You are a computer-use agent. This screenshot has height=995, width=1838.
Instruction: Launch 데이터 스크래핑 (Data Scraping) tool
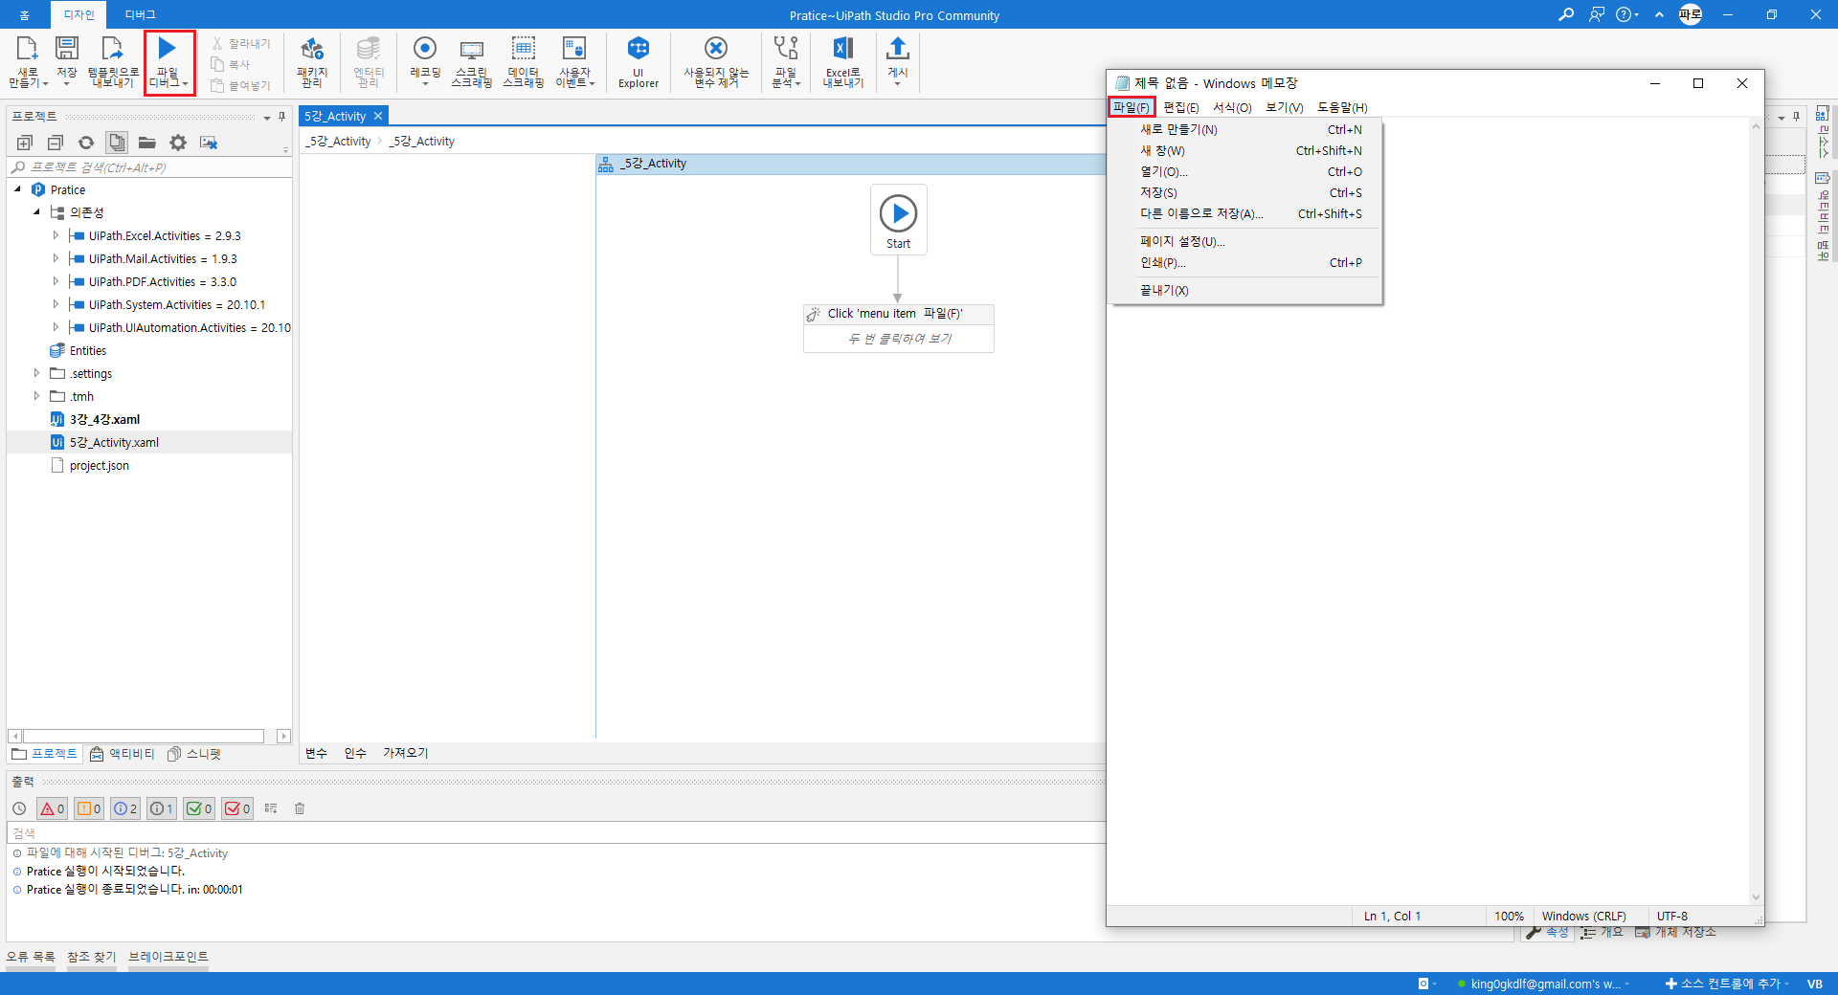(x=524, y=49)
